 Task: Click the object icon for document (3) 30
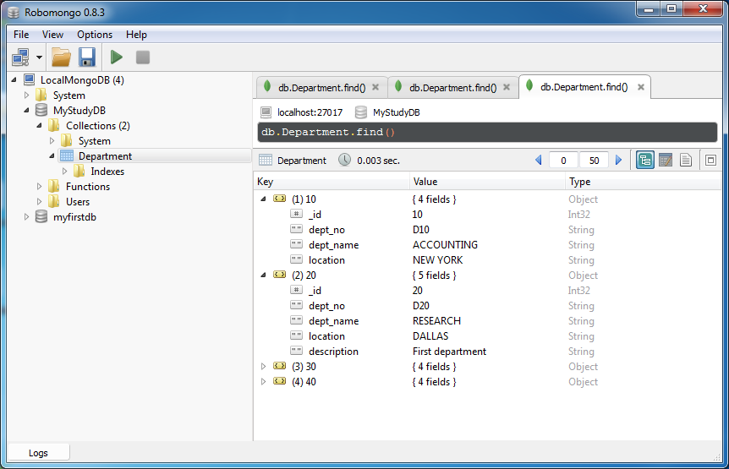tap(279, 366)
